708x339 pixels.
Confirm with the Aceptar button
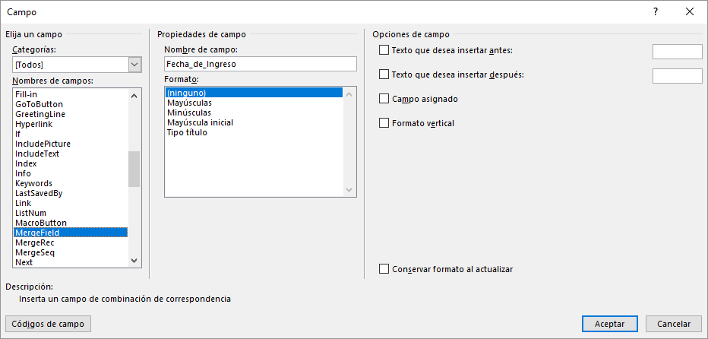coord(609,324)
